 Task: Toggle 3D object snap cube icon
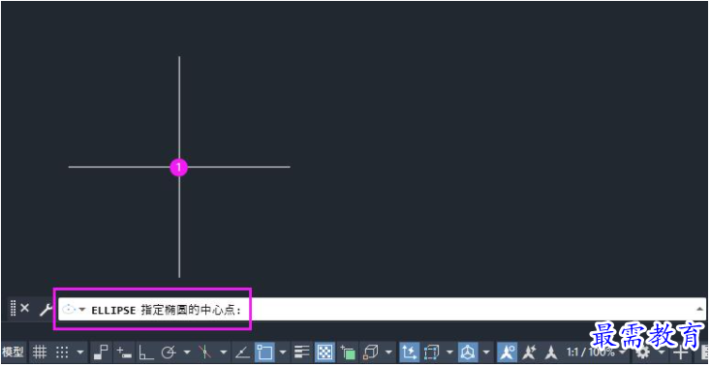click(x=371, y=351)
